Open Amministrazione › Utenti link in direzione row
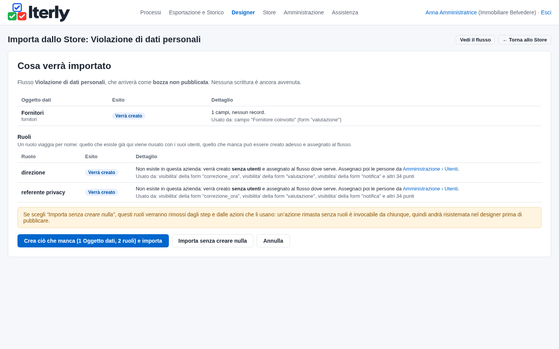 [430, 169]
